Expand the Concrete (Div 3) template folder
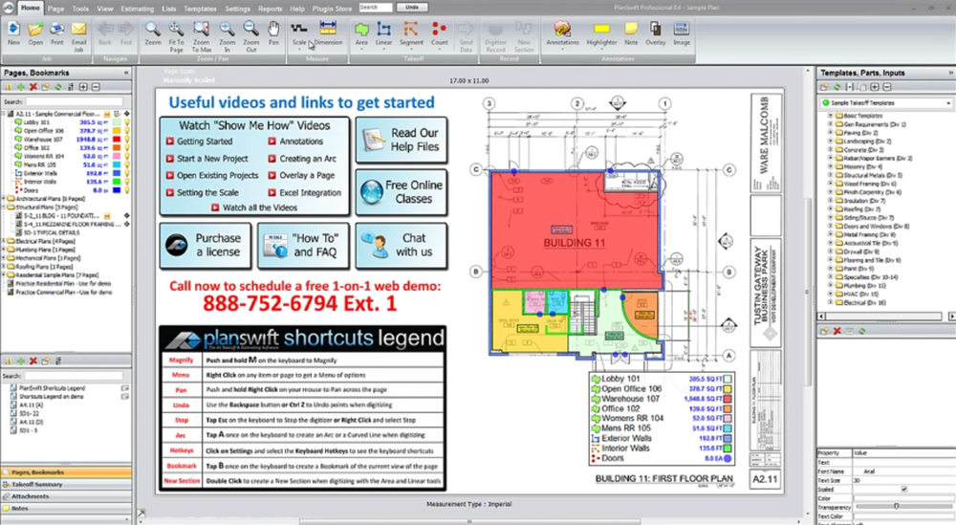 click(829, 150)
